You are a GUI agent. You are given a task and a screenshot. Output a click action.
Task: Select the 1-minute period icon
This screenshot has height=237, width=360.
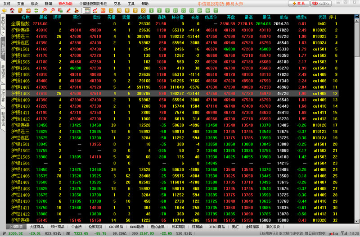[151, 9]
